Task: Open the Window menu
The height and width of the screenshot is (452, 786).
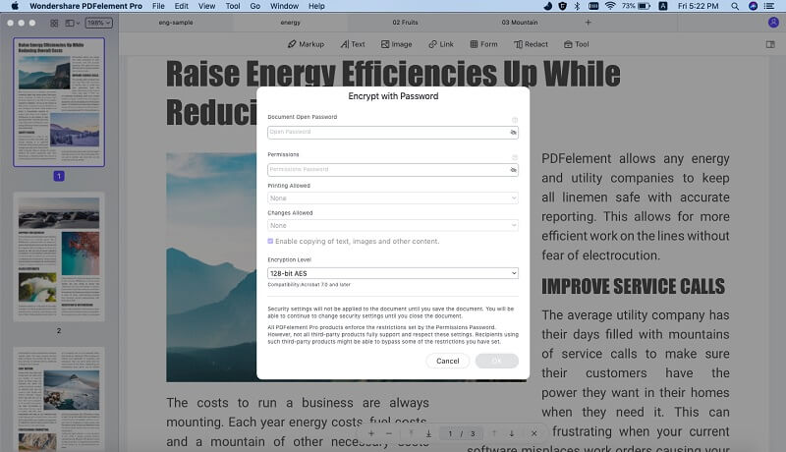Action: point(284,6)
